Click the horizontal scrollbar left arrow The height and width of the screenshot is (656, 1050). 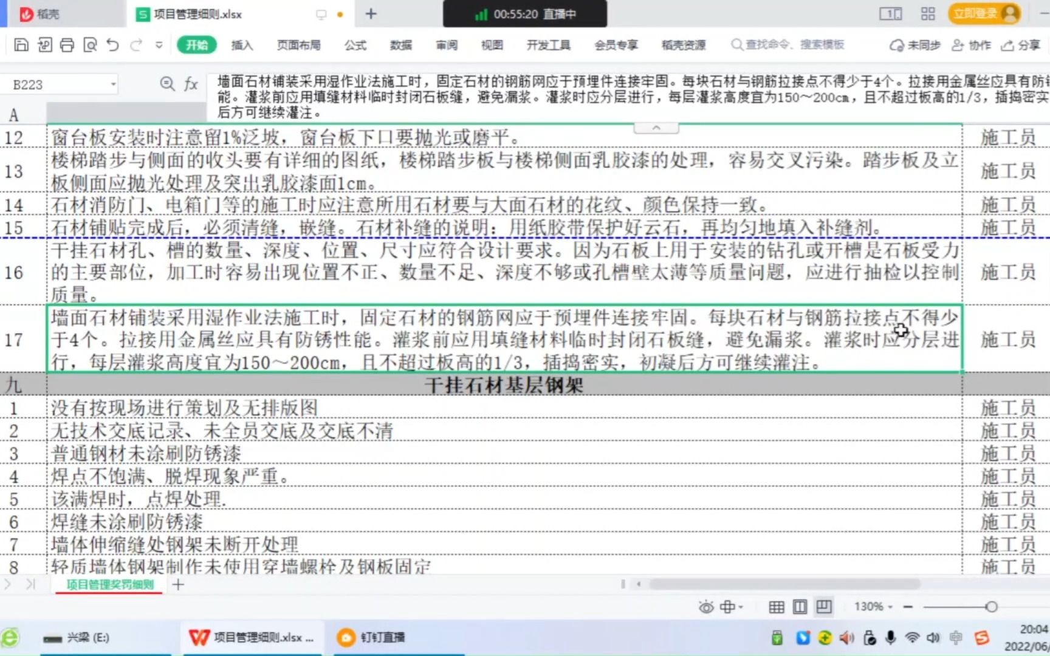point(639,584)
